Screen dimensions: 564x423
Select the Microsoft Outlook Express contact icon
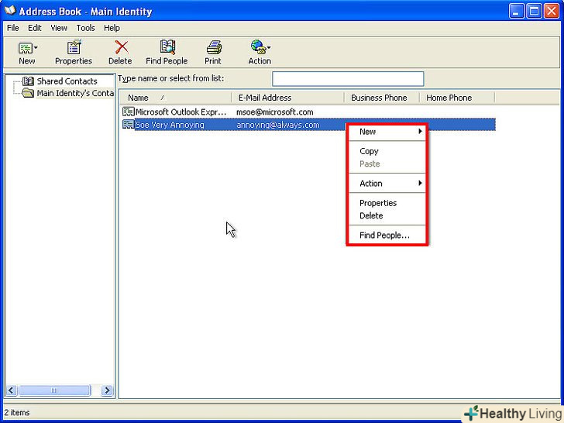(129, 112)
